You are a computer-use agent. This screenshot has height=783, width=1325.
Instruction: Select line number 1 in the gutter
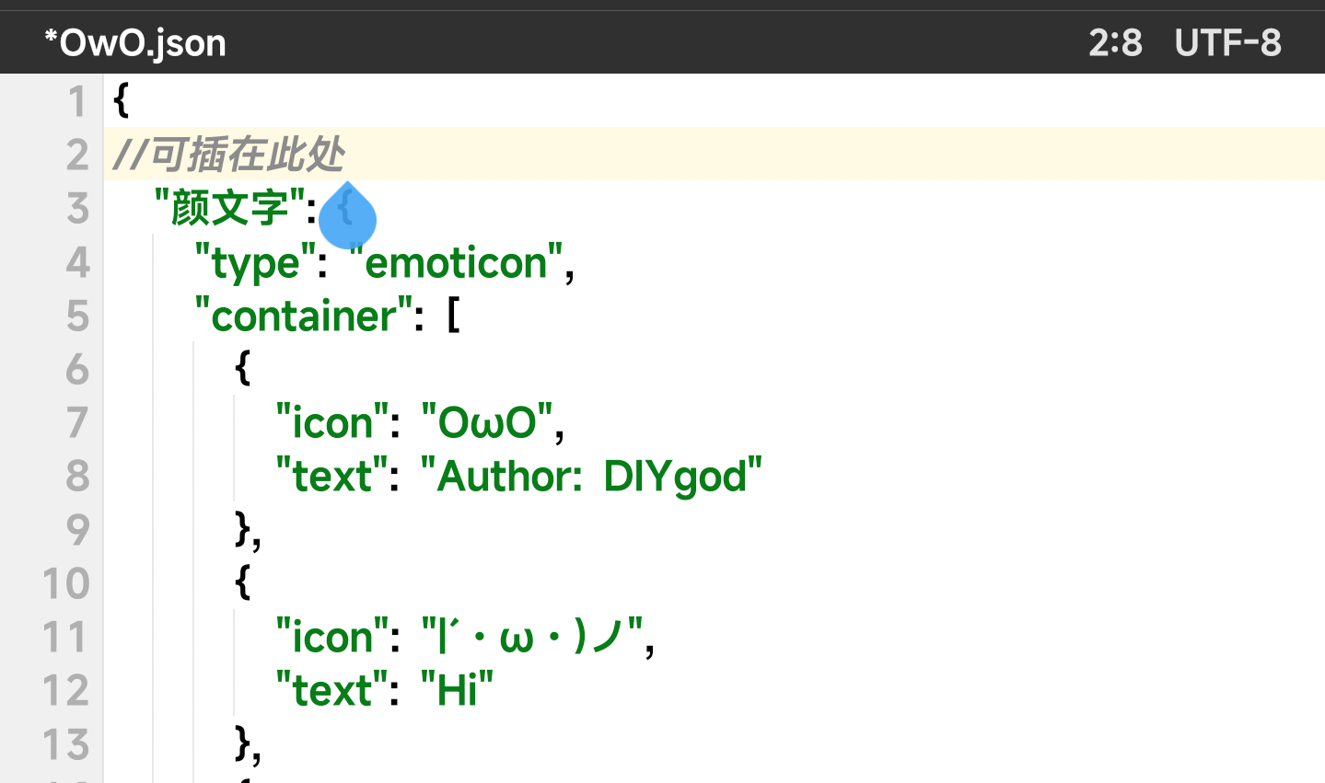(x=77, y=101)
